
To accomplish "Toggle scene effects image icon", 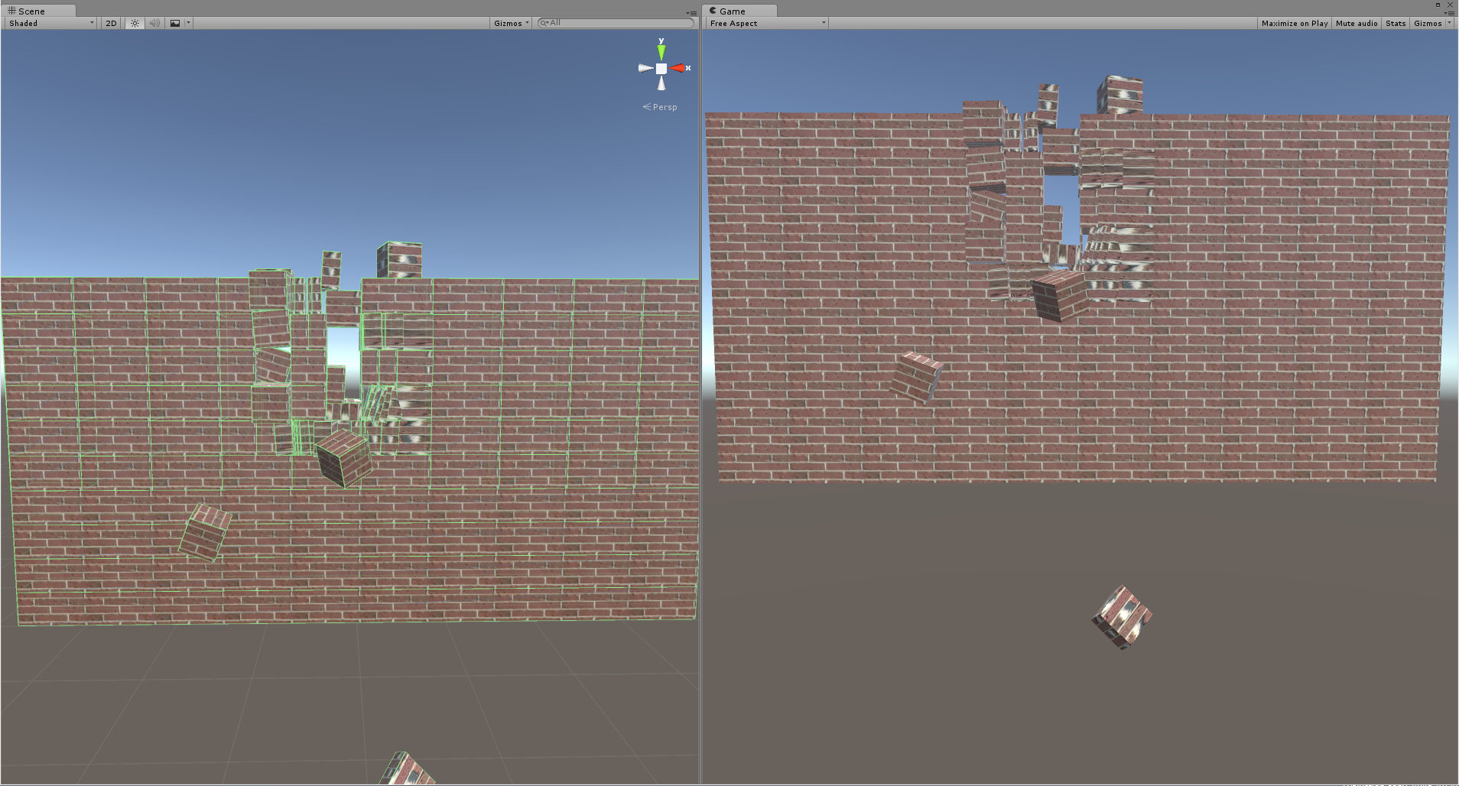I will (x=175, y=23).
